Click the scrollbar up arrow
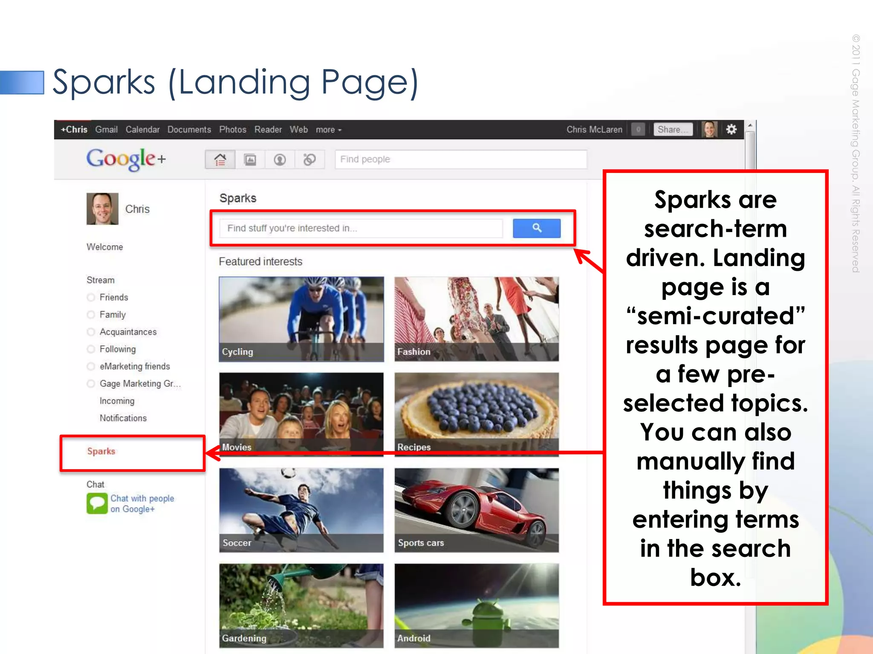This screenshot has height=654, width=873. coord(750,126)
